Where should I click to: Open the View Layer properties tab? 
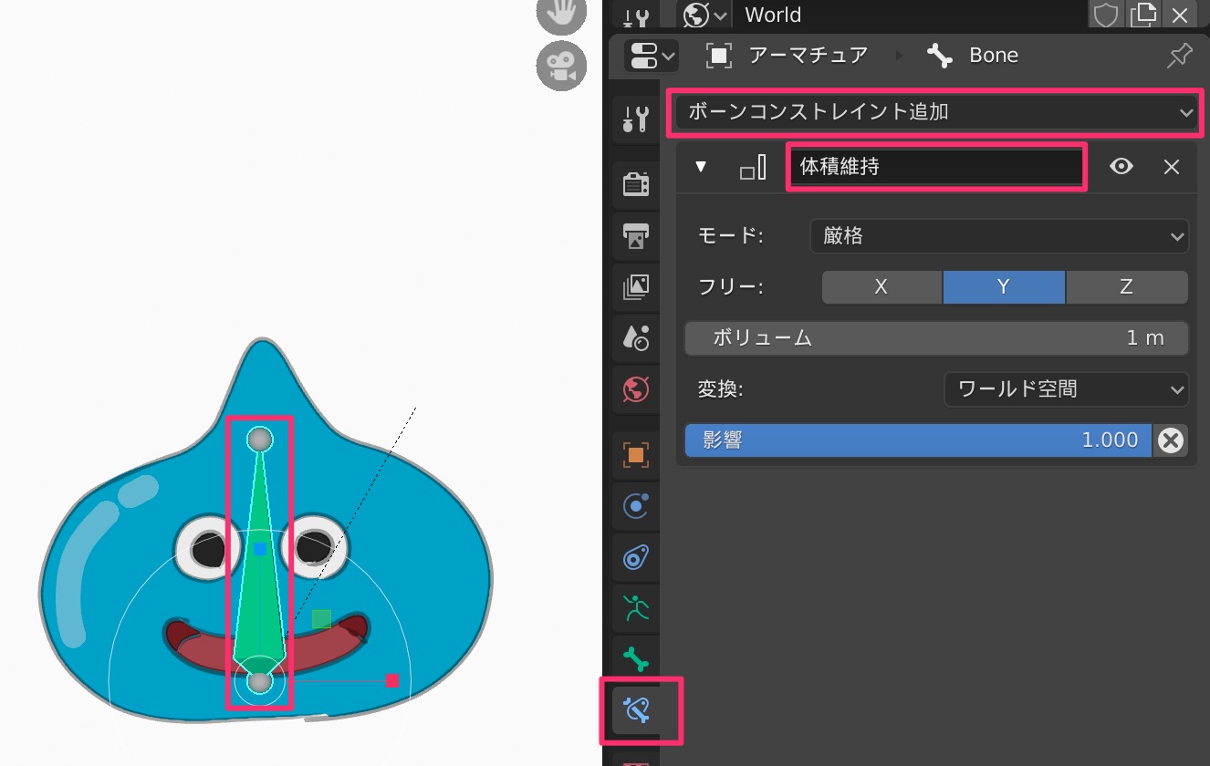tap(636, 287)
